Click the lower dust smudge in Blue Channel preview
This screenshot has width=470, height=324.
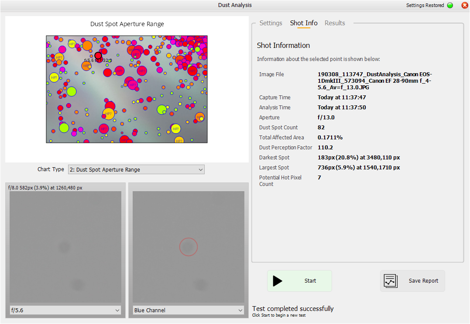(x=200, y=285)
